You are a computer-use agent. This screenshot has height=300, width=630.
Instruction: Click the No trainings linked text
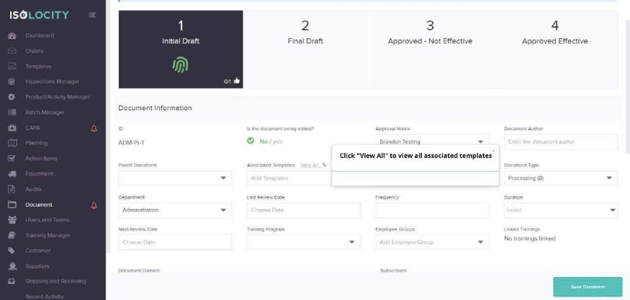529,238
